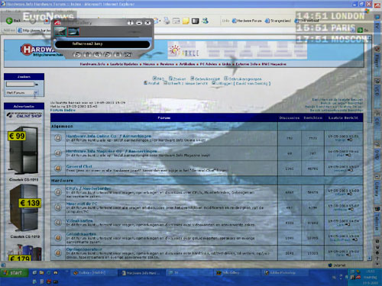Open the Het Forum dropdown

click(22, 93)
